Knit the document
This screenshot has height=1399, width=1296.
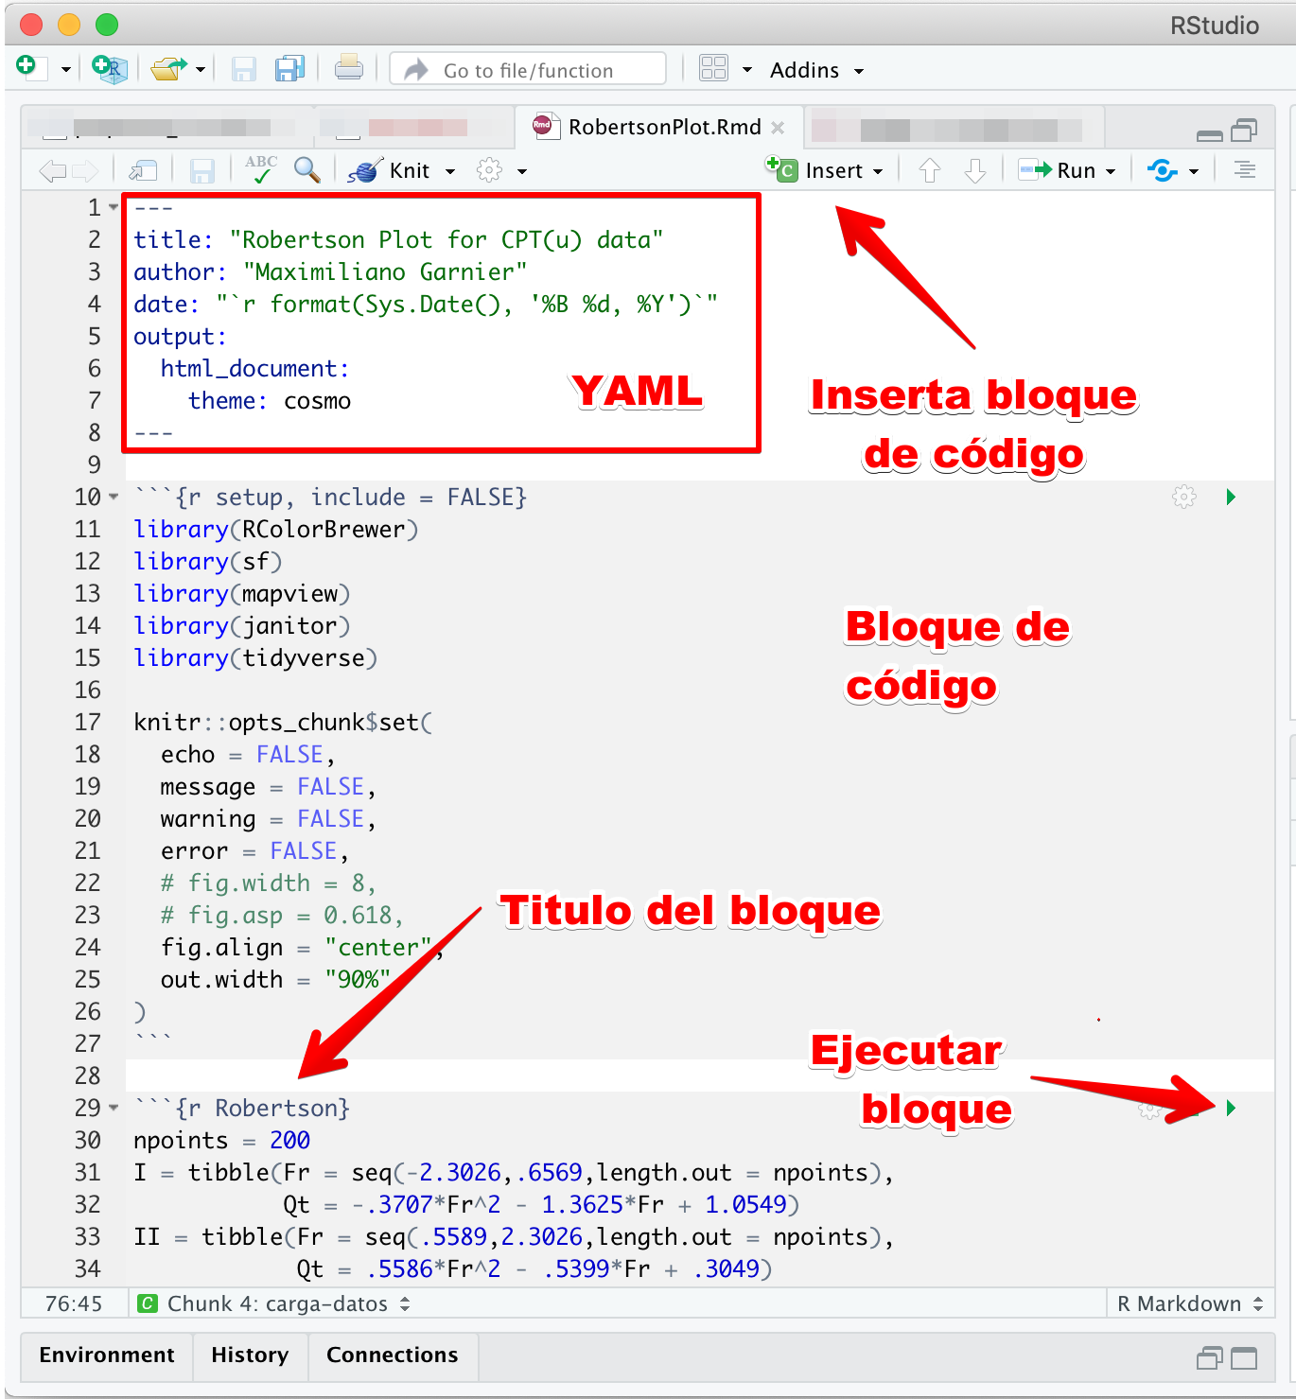tap(389, 170)
